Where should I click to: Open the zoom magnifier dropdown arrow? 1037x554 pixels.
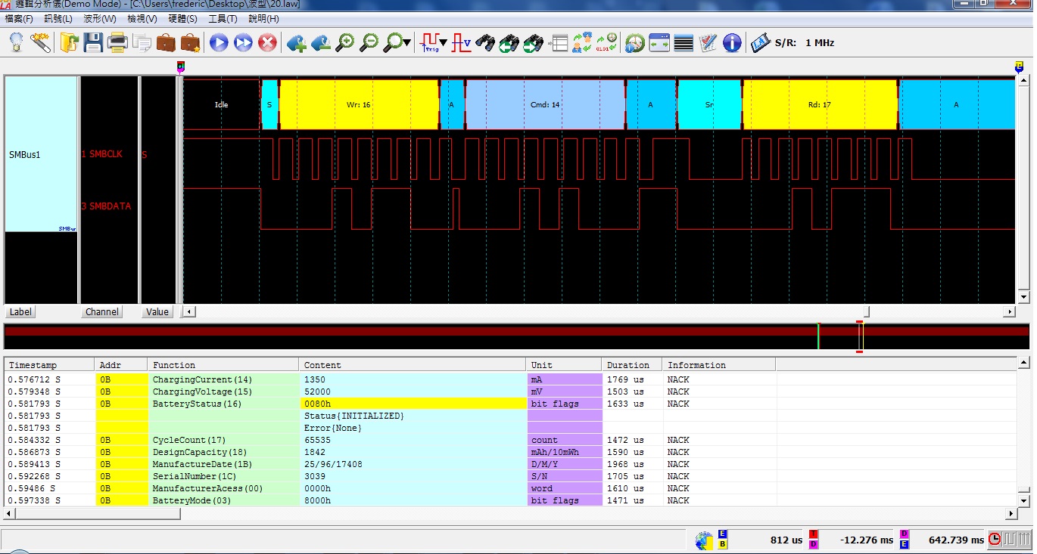(407, 43)
